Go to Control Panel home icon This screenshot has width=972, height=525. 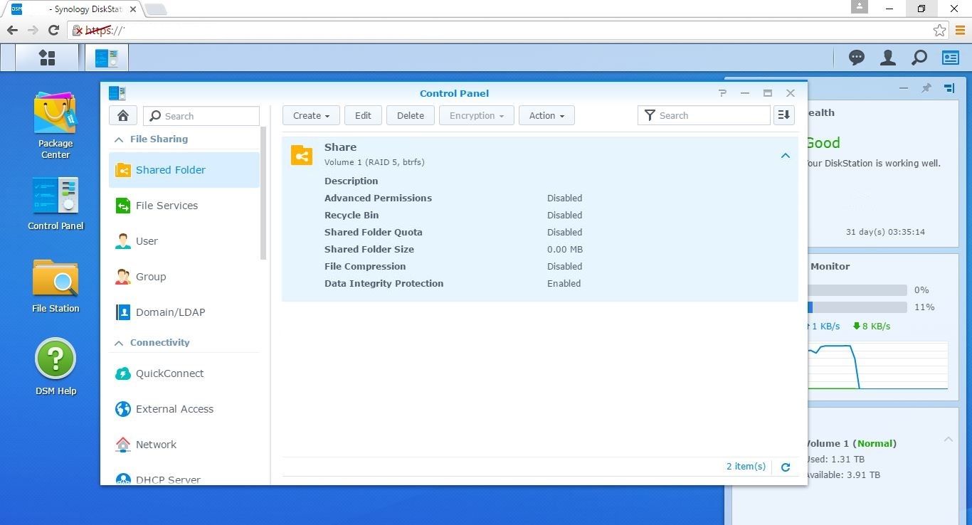(x=123, y=116)
